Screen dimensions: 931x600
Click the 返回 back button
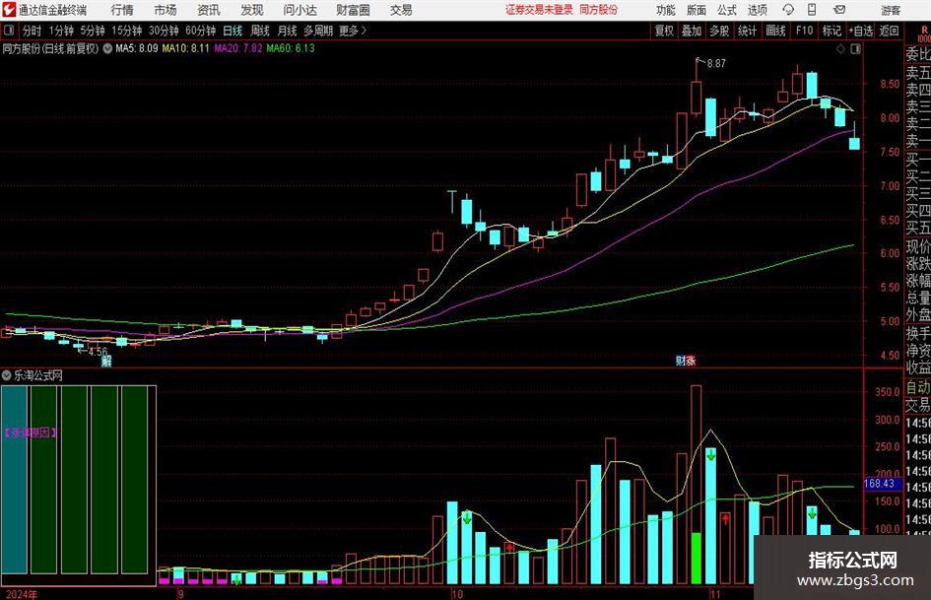pos(889,31)
